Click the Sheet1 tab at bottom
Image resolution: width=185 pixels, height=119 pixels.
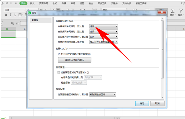pos(4,118)
